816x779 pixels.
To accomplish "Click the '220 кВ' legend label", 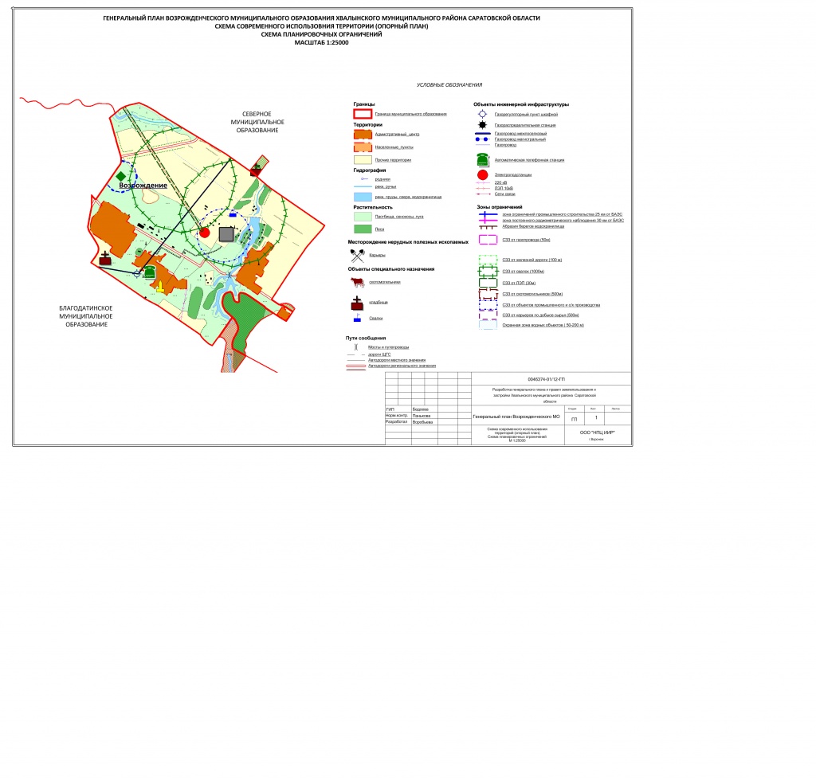I will [500, 182].
